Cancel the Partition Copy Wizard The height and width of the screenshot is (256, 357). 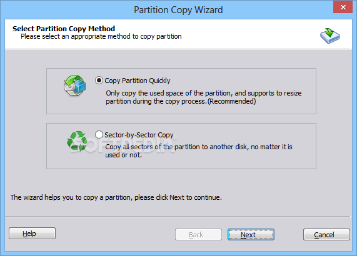click(x=326, y=234)
